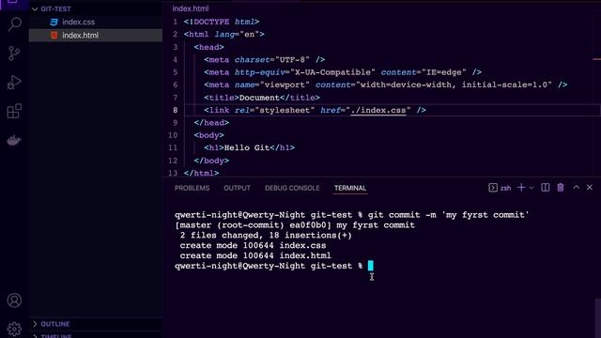Click the HTML file icon beside index.html
Image resolution: width=601 pixels, height=338 pixels.
click(x=54, y=36)
